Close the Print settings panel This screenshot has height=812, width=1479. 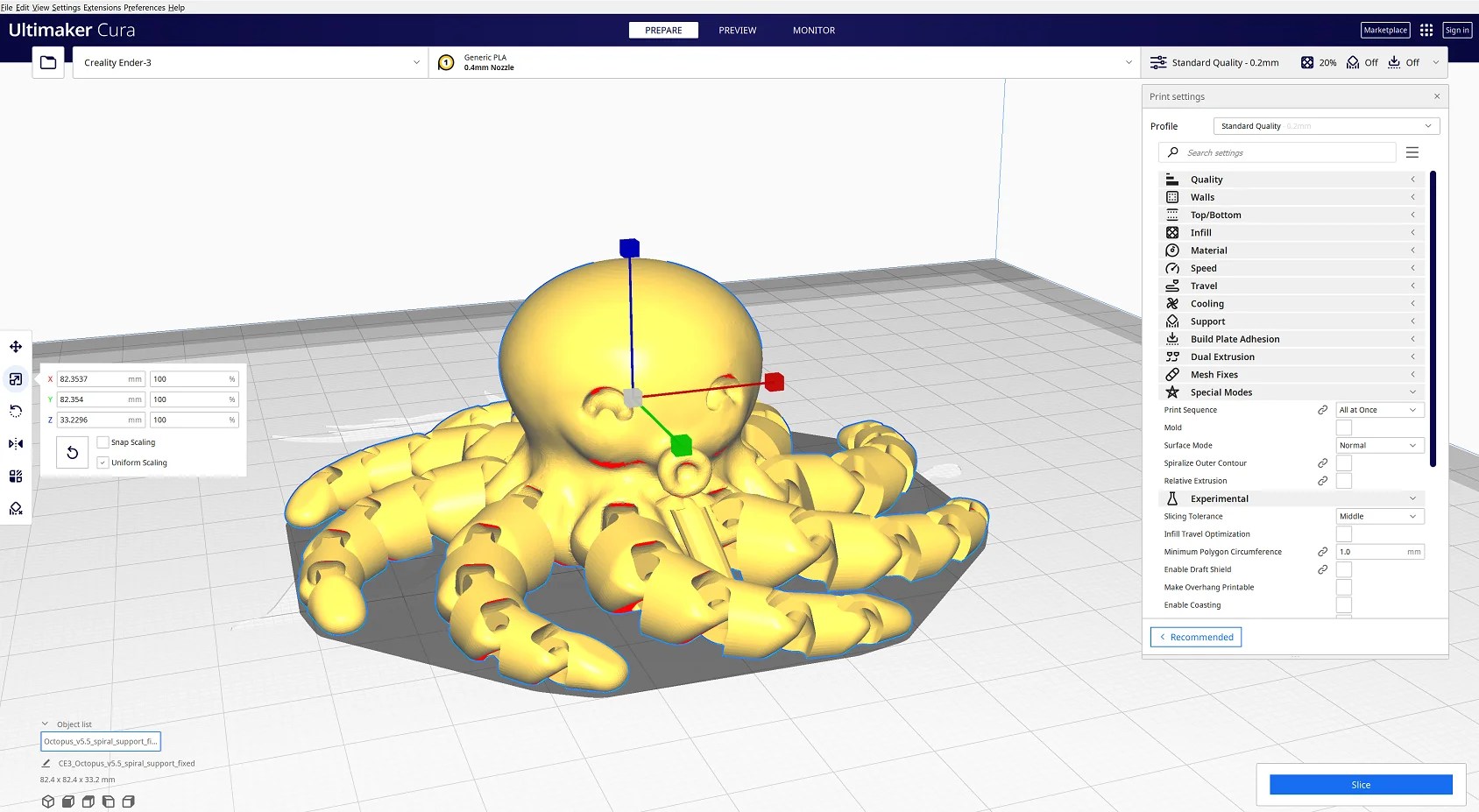click(1437, 96)
